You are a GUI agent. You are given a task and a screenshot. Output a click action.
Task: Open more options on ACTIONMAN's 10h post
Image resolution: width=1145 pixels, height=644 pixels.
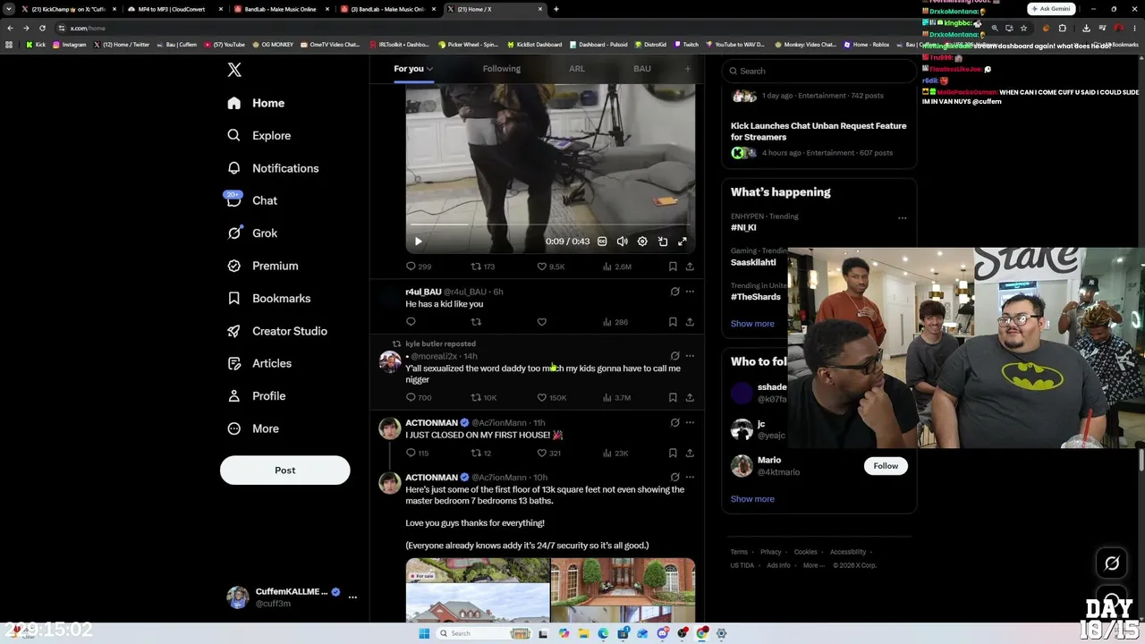coord(690,478)
